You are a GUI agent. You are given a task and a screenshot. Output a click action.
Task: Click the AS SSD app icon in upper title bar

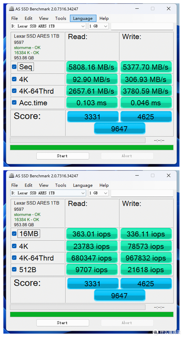(11, 9)
